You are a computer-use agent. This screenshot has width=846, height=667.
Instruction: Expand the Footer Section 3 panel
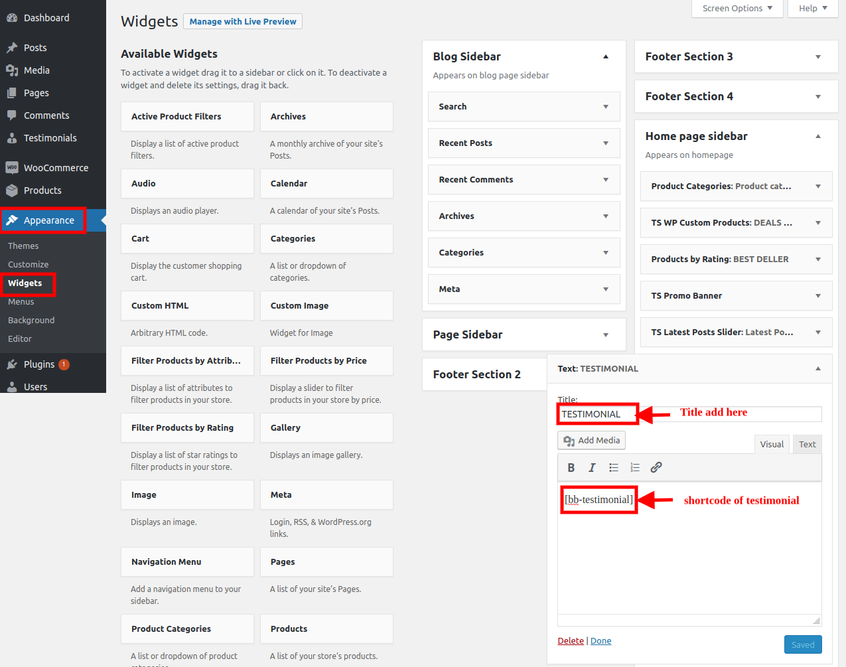click(x=817, y=57)
